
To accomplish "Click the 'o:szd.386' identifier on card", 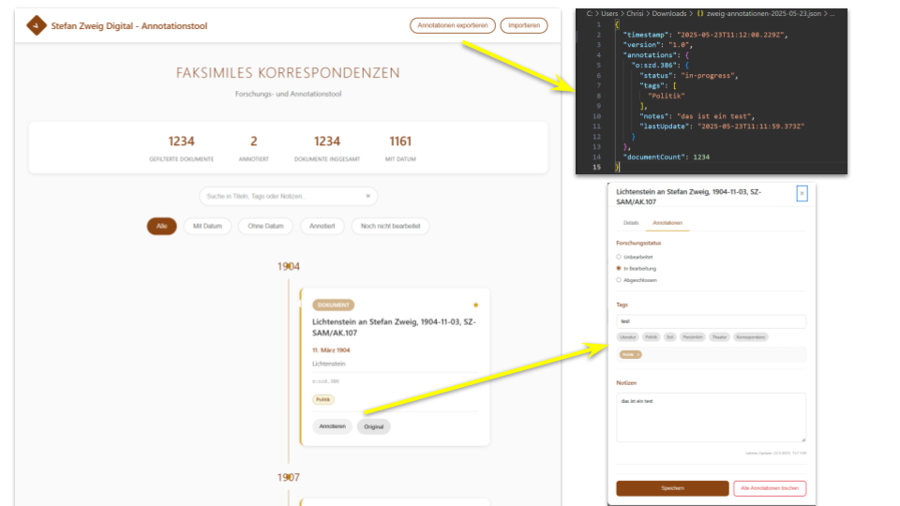I will tap(325, 381).
